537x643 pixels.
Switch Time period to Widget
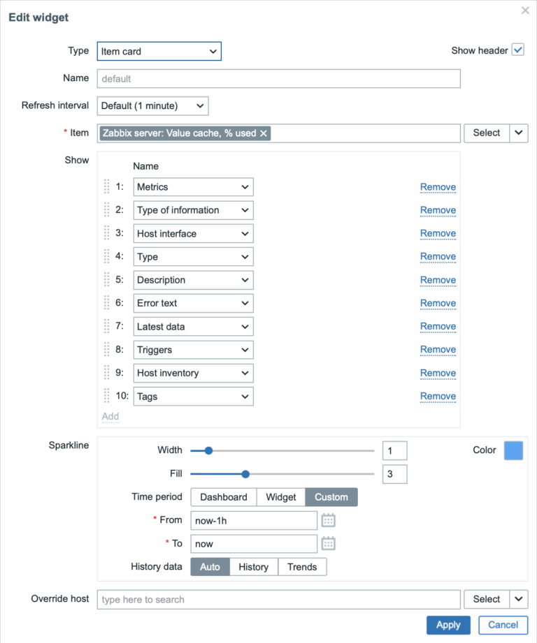click(x=281, y=497)
